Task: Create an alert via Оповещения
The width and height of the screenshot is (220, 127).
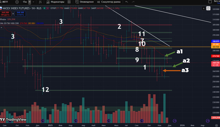Action: click(x=84, y=2)
